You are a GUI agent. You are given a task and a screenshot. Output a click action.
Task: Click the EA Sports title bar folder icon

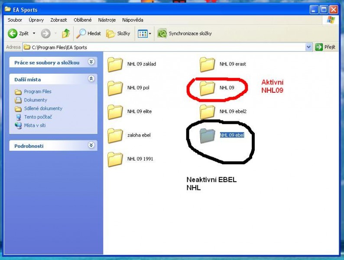[x=8, y=9]
